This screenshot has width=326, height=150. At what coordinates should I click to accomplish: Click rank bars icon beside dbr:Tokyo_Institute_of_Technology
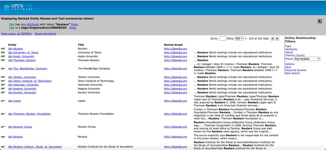coord(3,81)
